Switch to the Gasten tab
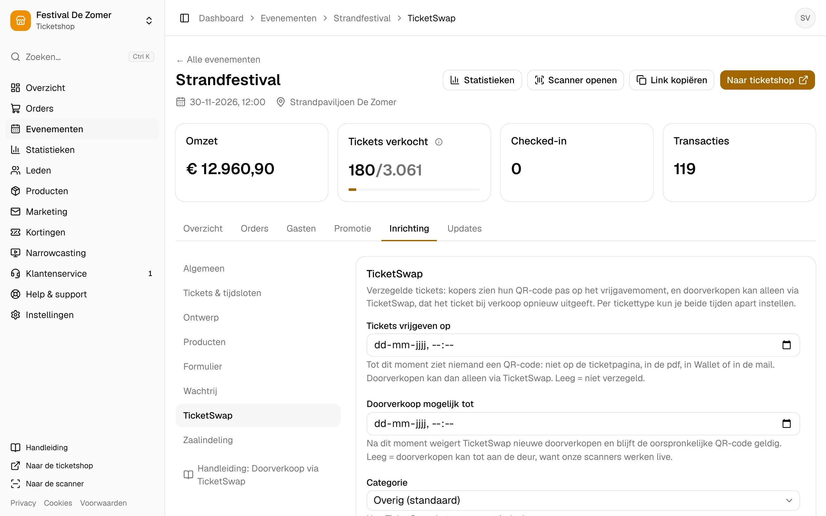The height and width of the screenshot is (516, 826). pyautogui.click(x=301, y=228)
